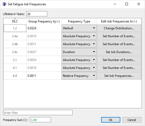Click Set Number of Events for DLC 2.4b

(119, 44)
